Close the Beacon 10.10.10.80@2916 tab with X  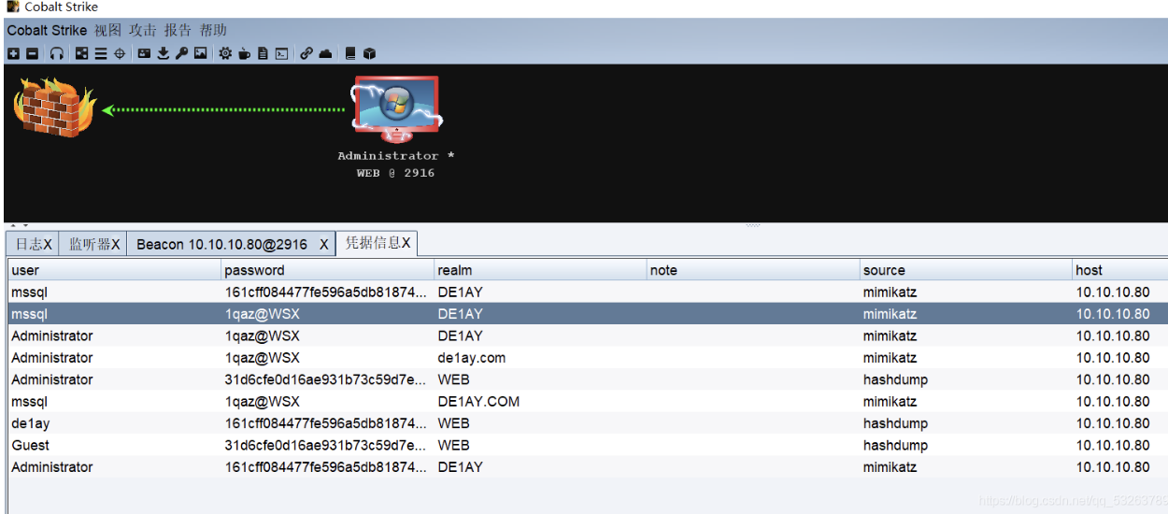(324, 244)
